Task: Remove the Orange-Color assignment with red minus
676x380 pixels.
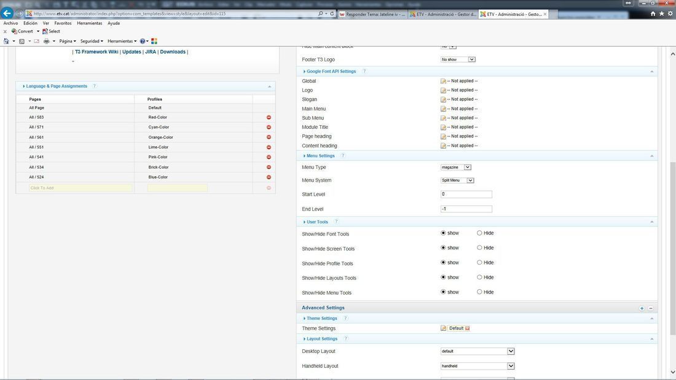Action: point(269,137)
